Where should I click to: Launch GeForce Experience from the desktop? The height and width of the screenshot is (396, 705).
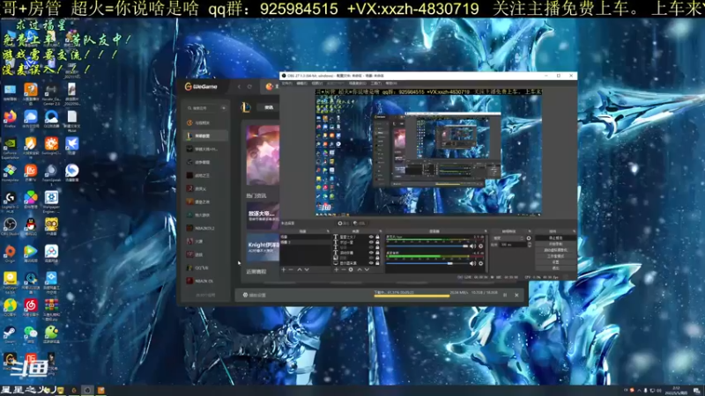click(x=10, y=147)
